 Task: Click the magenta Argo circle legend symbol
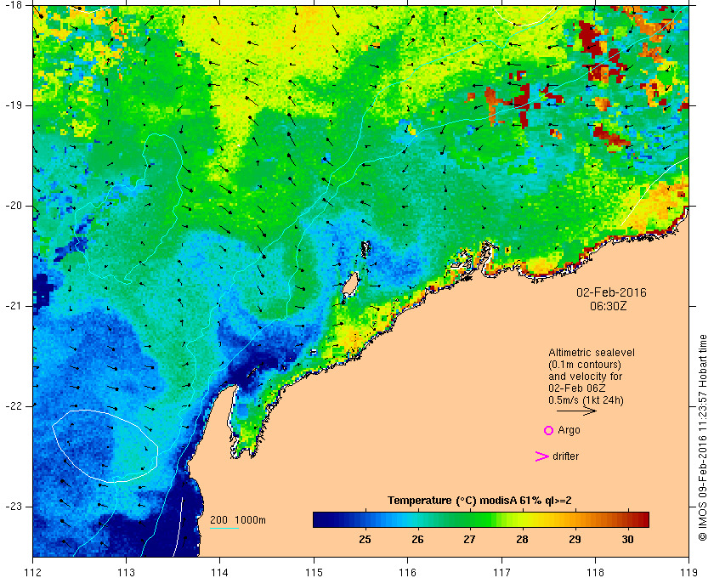(549, 430)
